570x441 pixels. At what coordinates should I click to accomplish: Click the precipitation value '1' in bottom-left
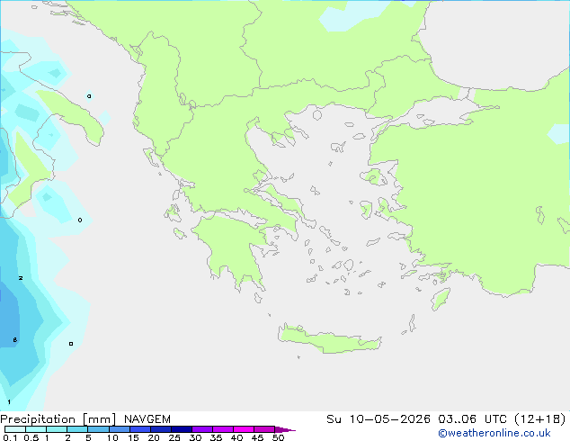pos(9,402)
